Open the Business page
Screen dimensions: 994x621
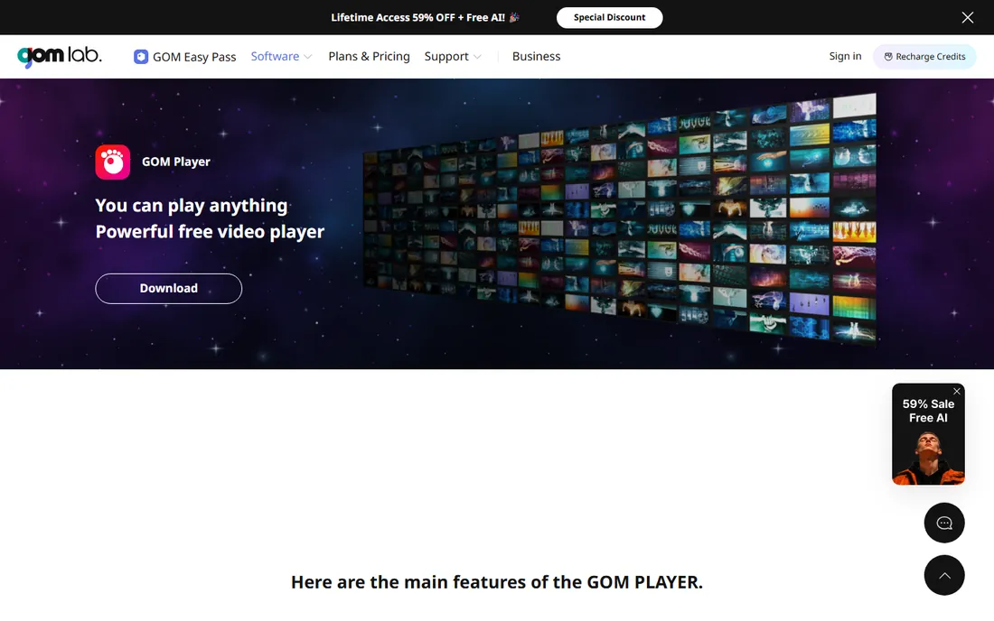click(x=536, y=56)
